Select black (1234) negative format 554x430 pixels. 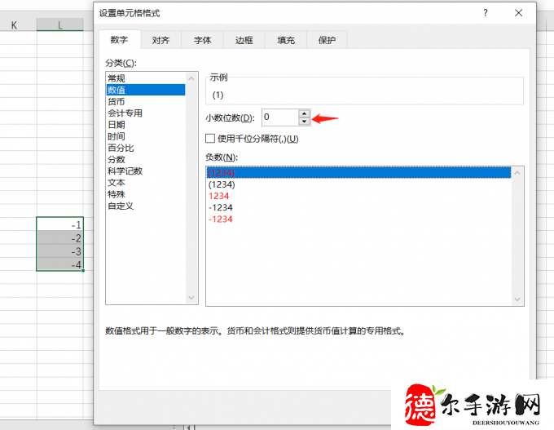pyautogui.click(x=358, y=184)
